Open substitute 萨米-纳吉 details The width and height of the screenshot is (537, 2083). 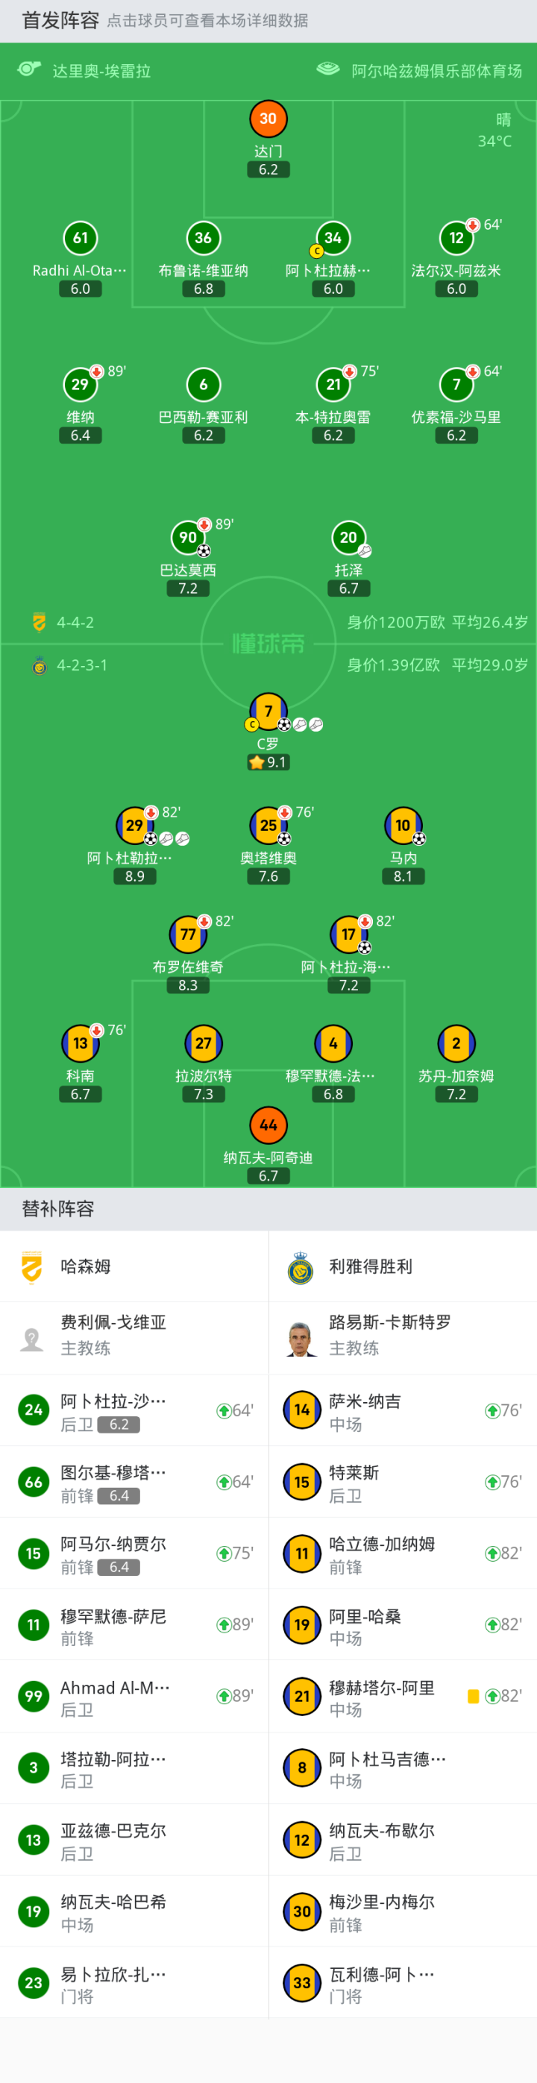click(x=402, y=1411)
